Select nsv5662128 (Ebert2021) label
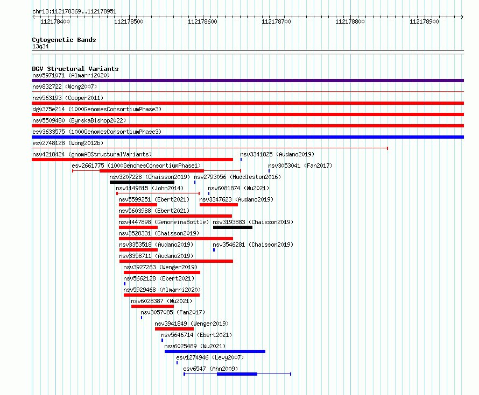479x395 pixels. click(x=159, y=278)
